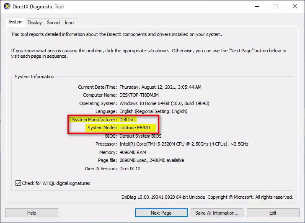Click the Dell Inc. manufacturer value
The width and height of the screenshot is (305, 223).
[128, 120]
